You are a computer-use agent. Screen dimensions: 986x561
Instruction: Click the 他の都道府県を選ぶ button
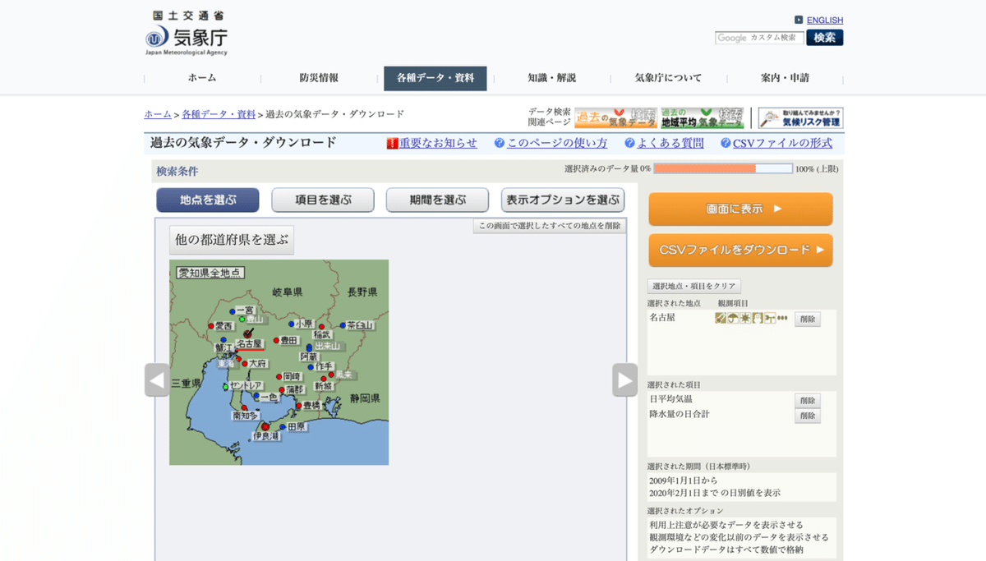pyautogui.click(x=232, y=240)
